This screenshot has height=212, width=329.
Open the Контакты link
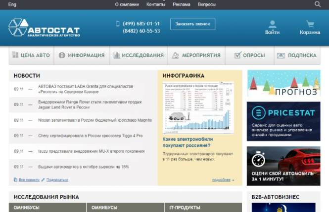pos(156,4)
